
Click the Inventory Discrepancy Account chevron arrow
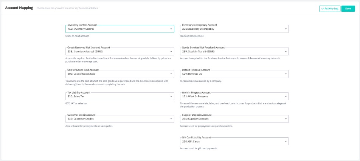click(285, 29)
